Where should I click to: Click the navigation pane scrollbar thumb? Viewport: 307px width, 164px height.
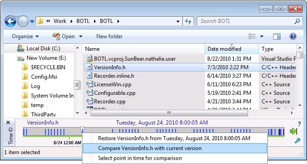click(77, 85)
